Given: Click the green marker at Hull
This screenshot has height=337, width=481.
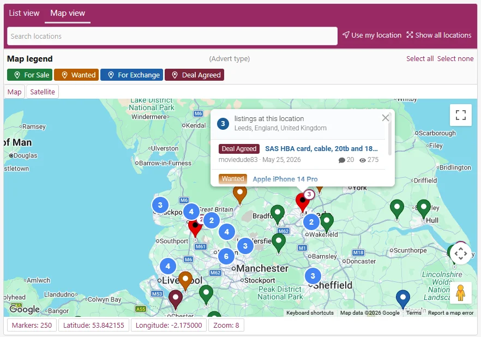Looking at the screenshot, I should pos(424,208).
